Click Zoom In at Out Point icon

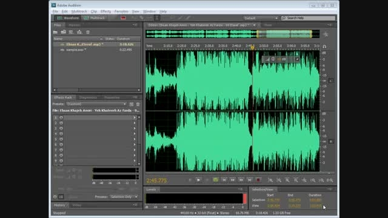click(x=321, y=180)
